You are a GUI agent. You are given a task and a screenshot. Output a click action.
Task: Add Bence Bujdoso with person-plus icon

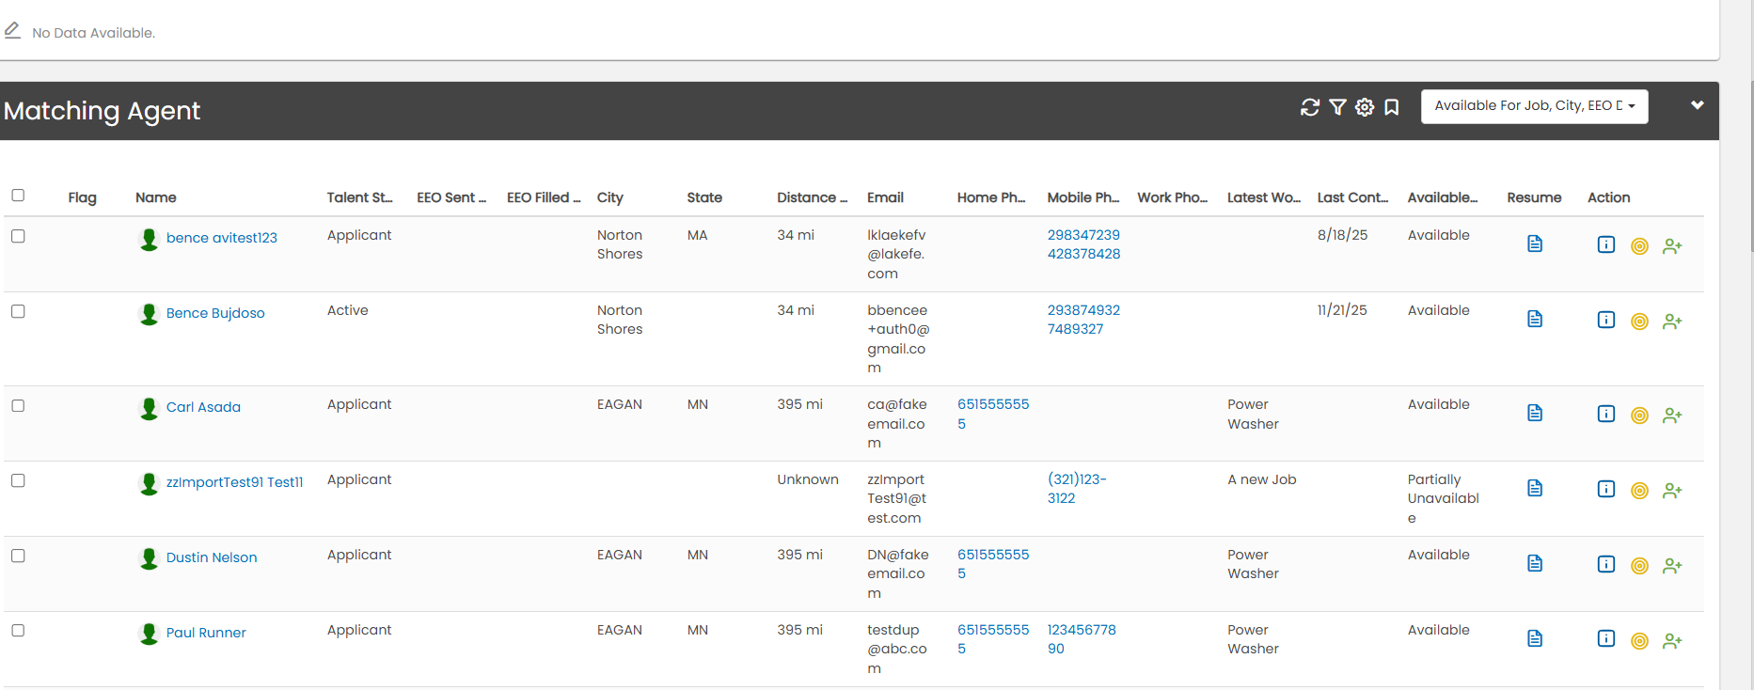[1672, 321]
